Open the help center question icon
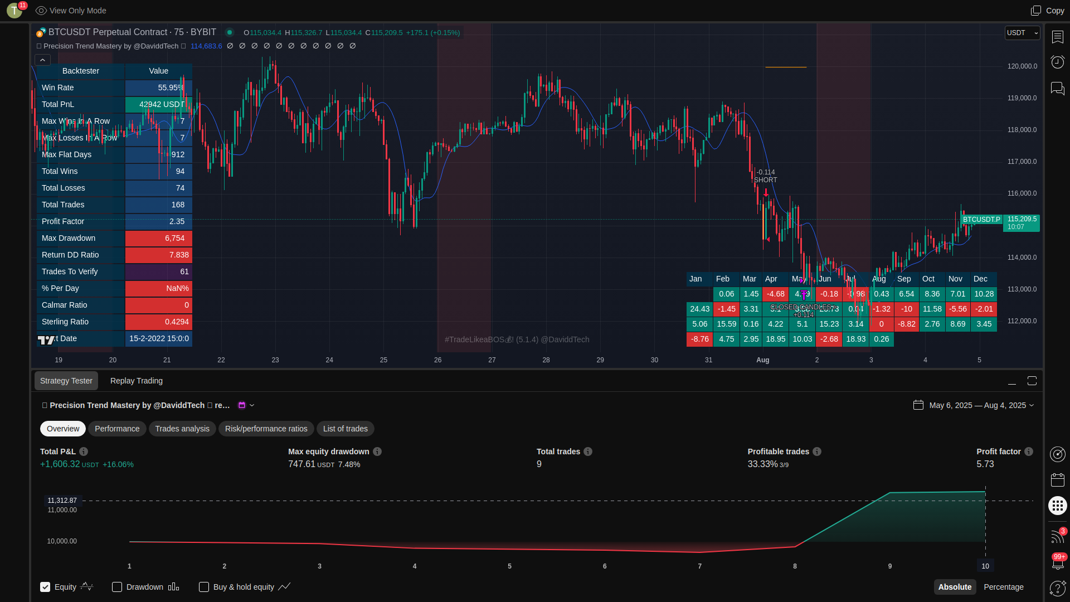The image size is (1070, 602). [1057, 588]
